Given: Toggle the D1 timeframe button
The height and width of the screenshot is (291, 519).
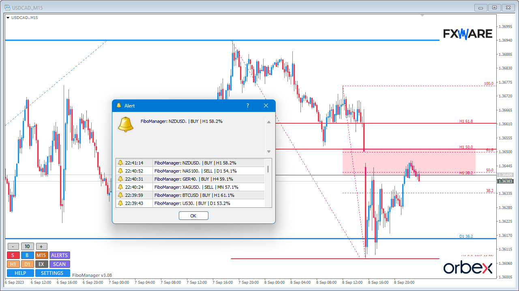Looking at the screenshot, I should 27,264.
